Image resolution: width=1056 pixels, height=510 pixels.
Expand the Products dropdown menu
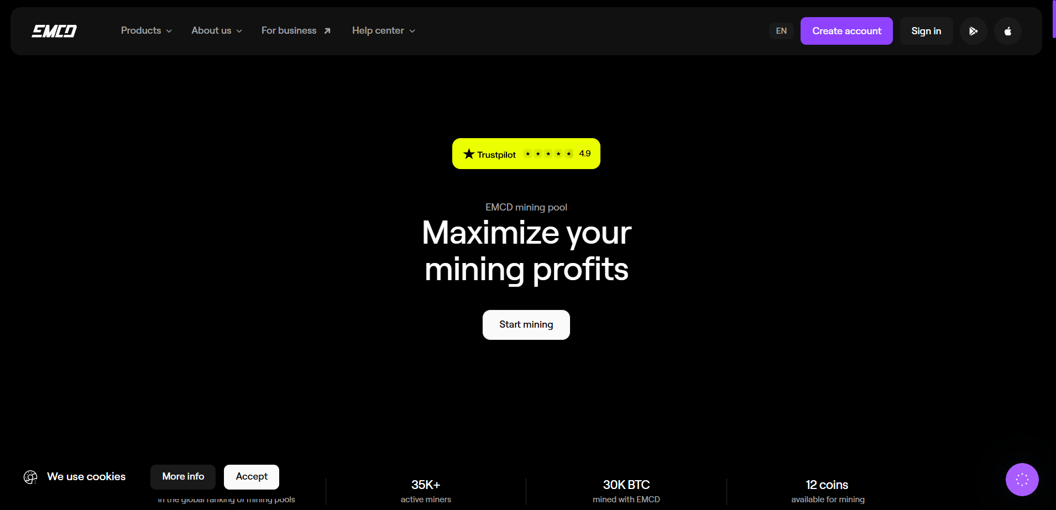point(146,31)
